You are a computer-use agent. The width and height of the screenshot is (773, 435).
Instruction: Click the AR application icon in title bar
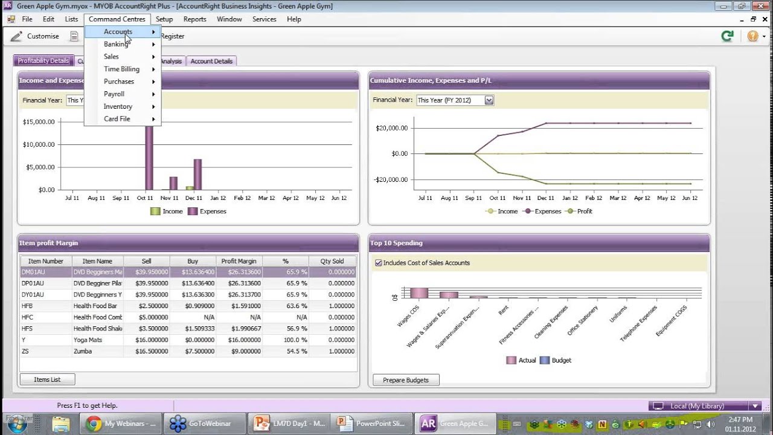point(8,6)
